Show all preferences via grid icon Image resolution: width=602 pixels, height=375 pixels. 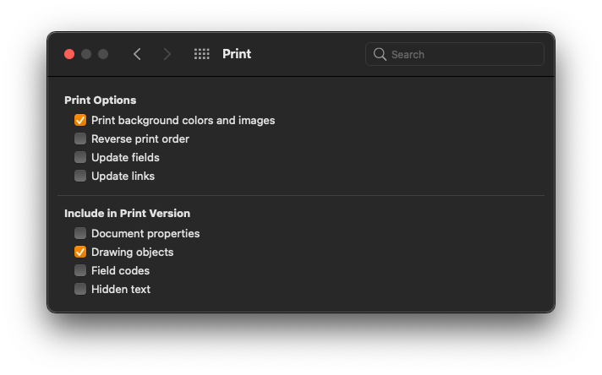pyautogui.click(x=201, y=54)
